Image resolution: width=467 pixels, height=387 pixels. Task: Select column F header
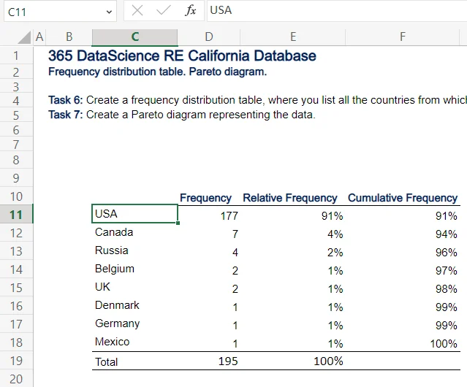pos(403,37)
